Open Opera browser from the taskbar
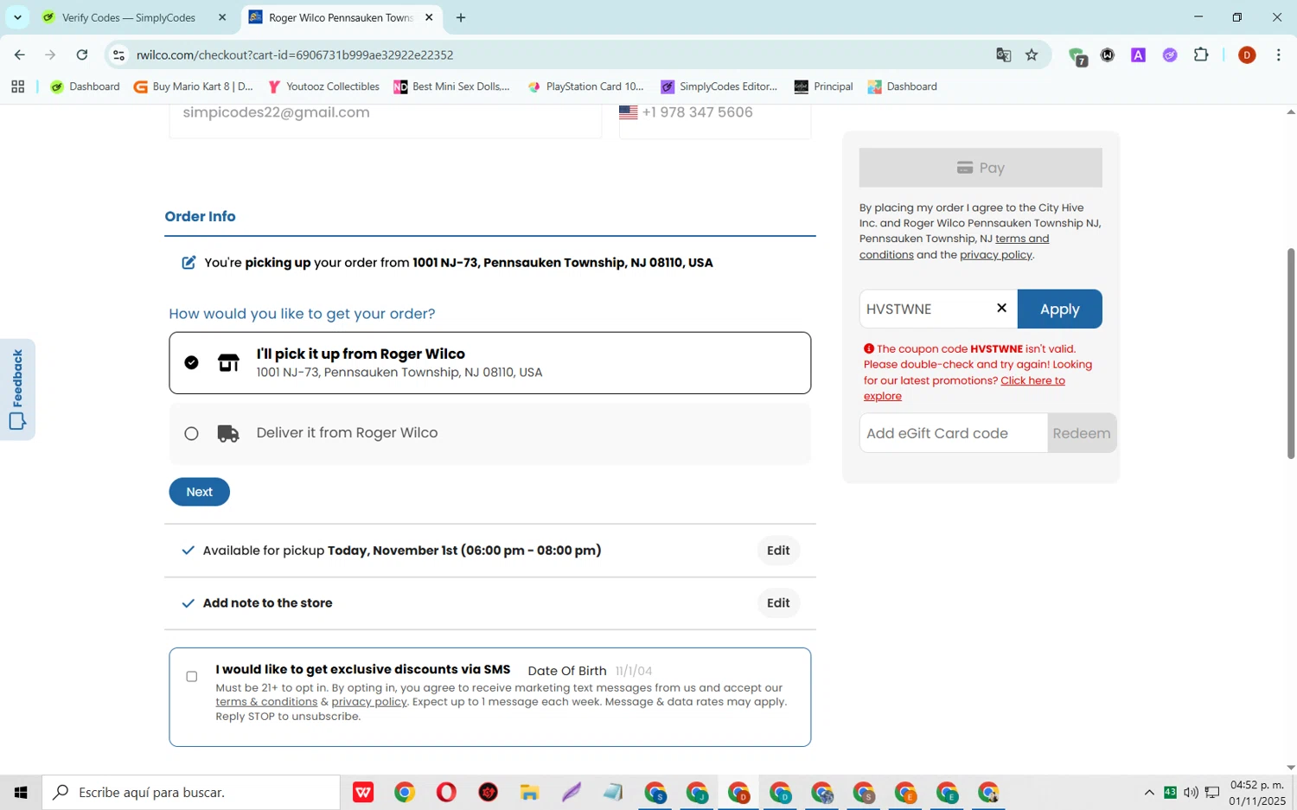 click(x=446, y=792)
